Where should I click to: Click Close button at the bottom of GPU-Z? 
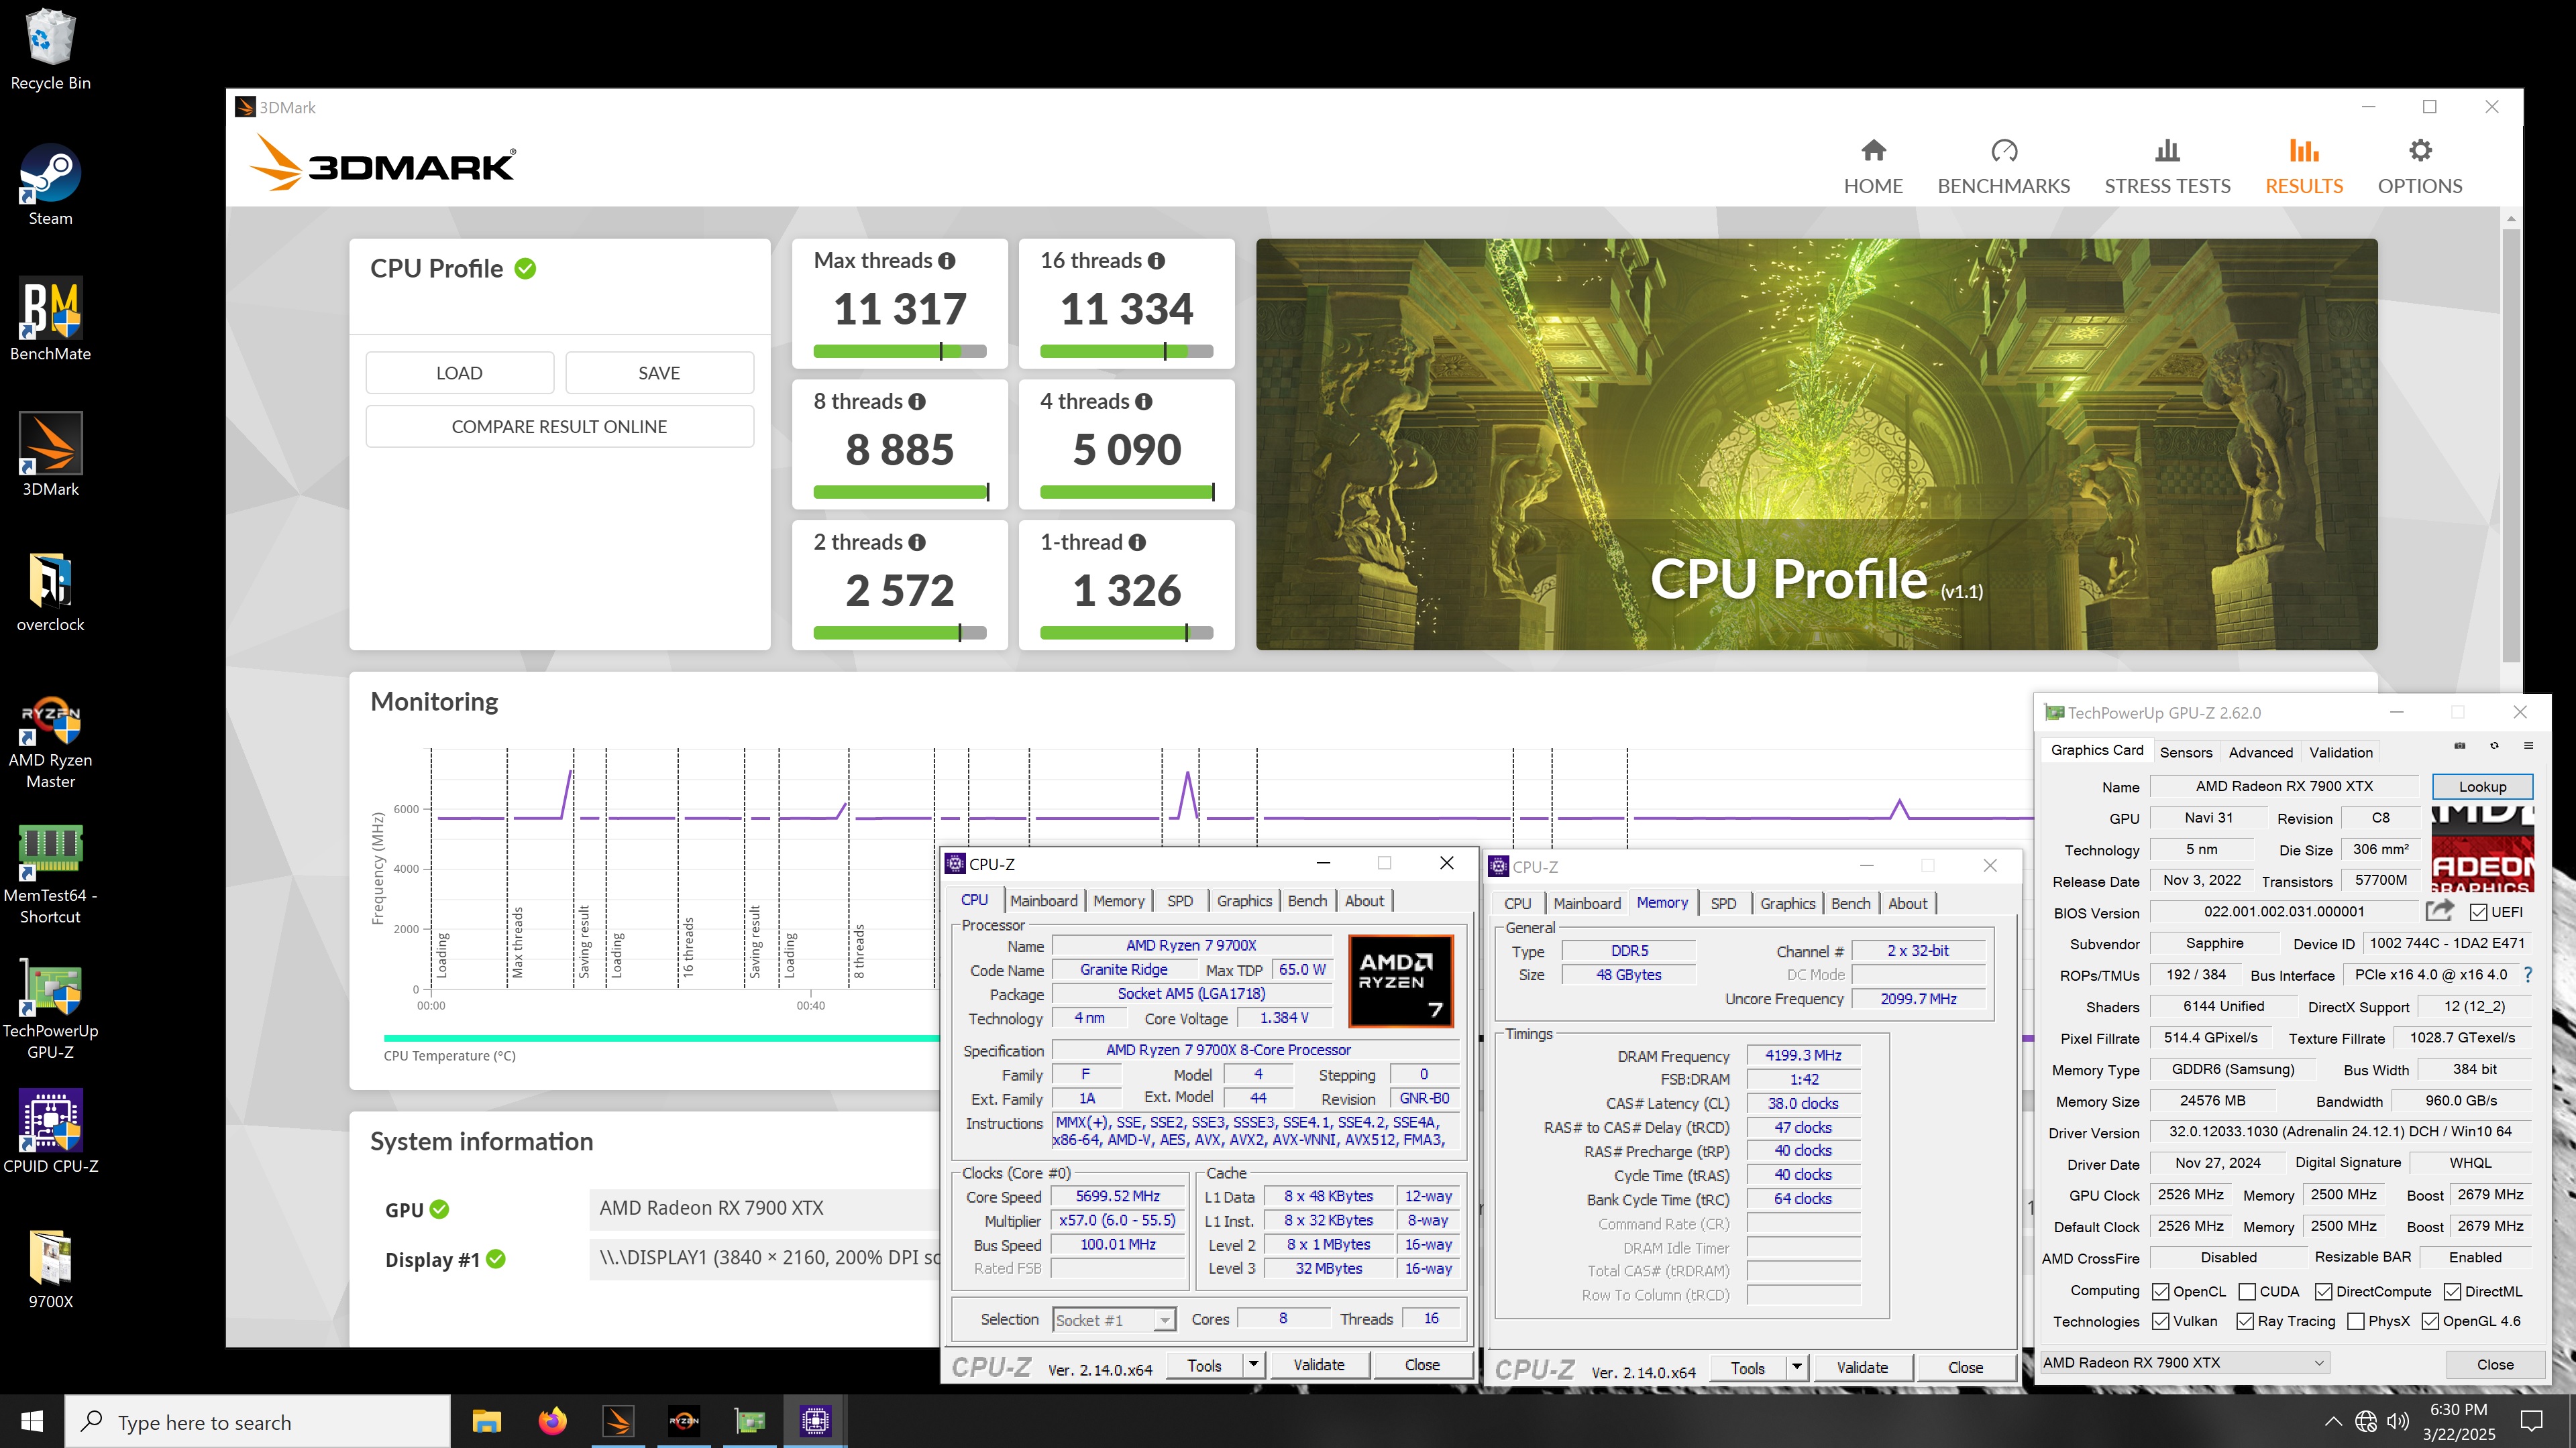point(2495,1364)
